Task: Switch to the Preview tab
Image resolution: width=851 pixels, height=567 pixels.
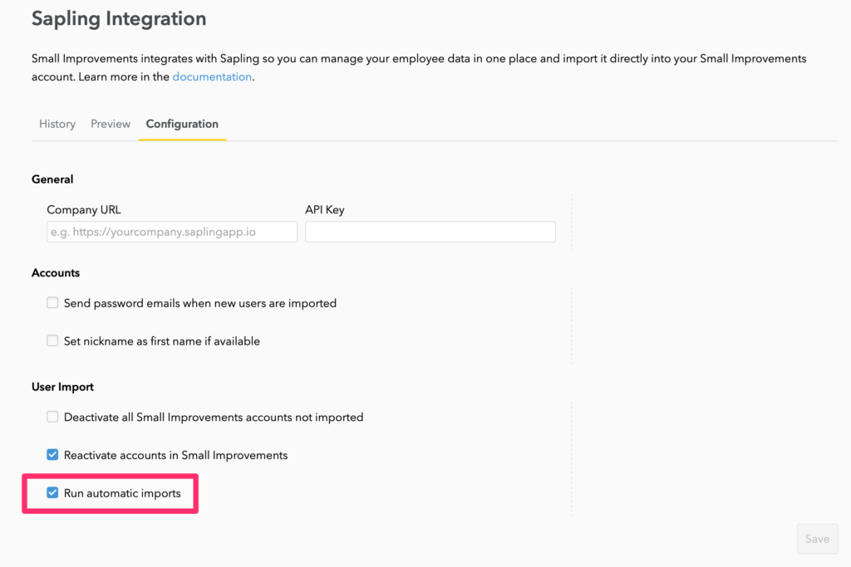Action: click(111, 124)
